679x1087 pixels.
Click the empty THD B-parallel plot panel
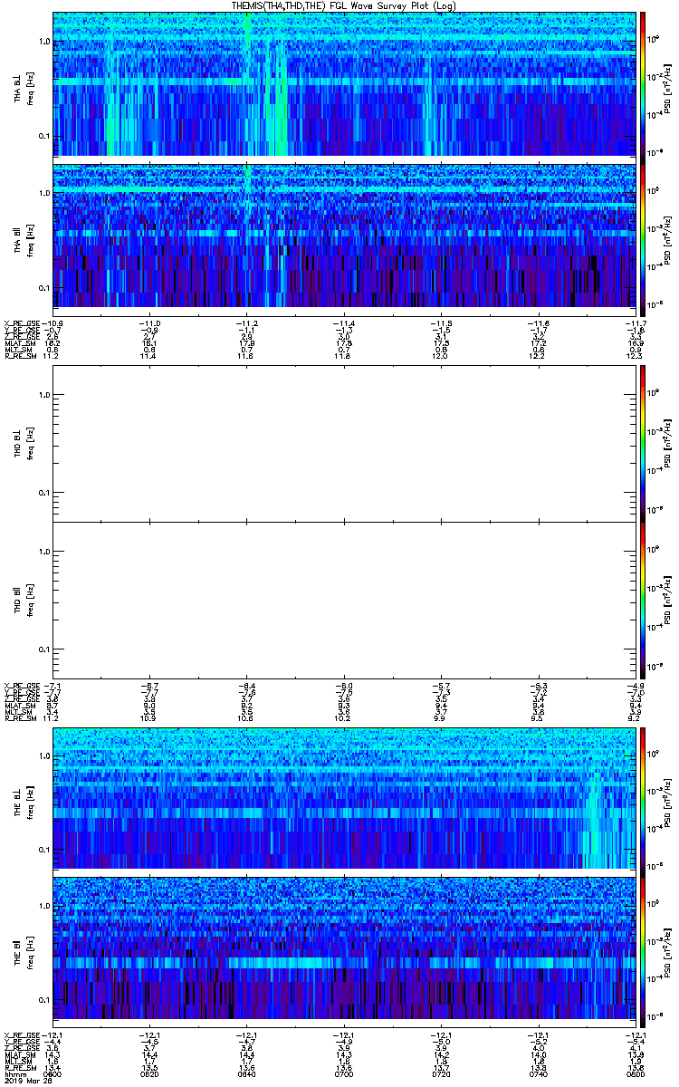343,600
